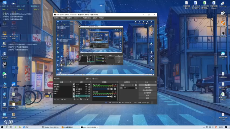Open the microphone channel settings gear
The image size is (230, 129).
pos(115,89)
